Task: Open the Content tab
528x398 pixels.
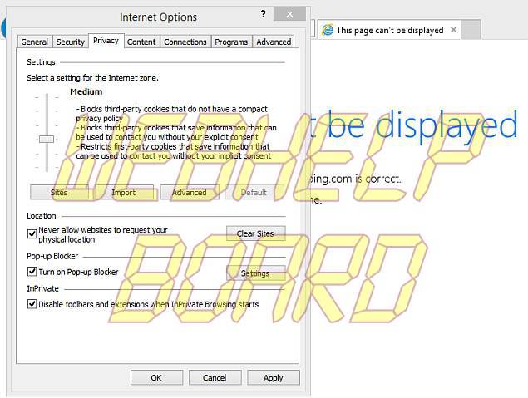Action: (141, 42)
